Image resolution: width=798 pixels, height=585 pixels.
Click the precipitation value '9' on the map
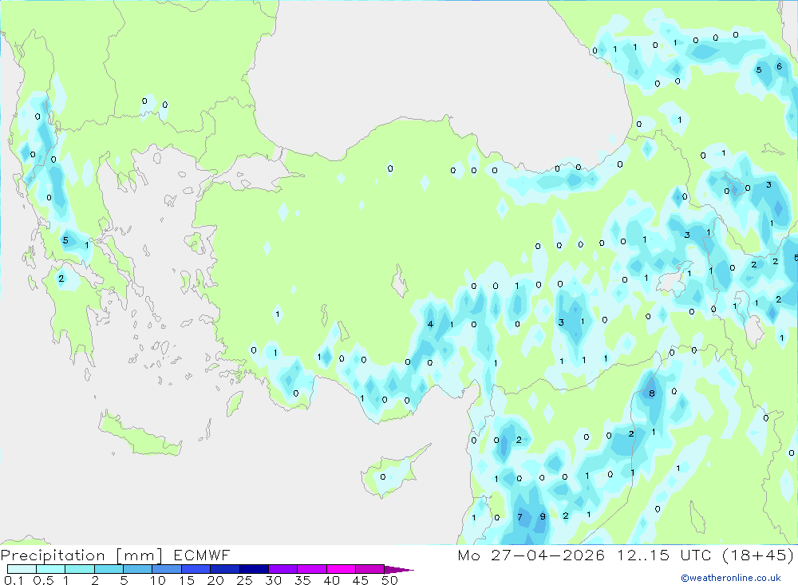coord(543,516)
